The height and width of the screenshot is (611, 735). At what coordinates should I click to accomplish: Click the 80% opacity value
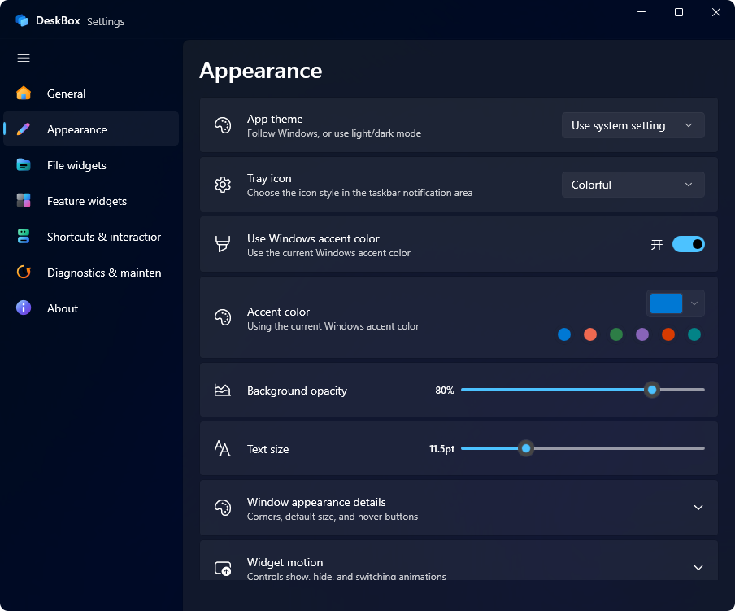(x=445, y=391)
